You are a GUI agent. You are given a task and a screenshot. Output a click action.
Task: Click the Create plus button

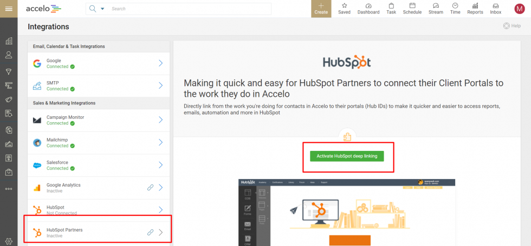pos(321,9)
